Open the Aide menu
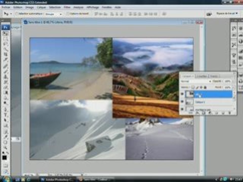This screenshot has height=182, width=243. 118,7
